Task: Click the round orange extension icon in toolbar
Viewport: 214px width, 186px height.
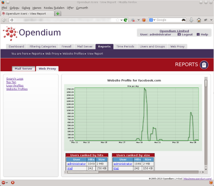Action: point(144,20)
